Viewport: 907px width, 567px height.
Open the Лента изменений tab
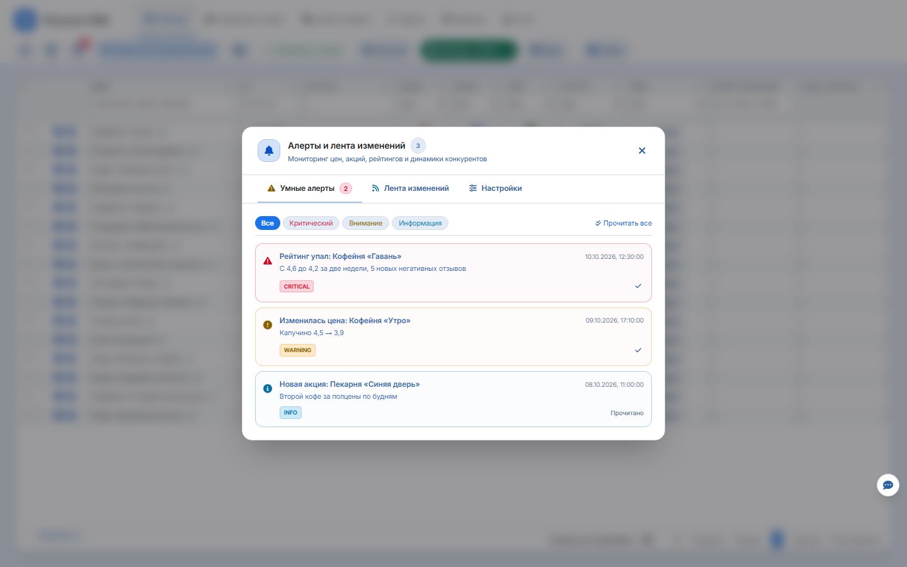click(410, 188)
